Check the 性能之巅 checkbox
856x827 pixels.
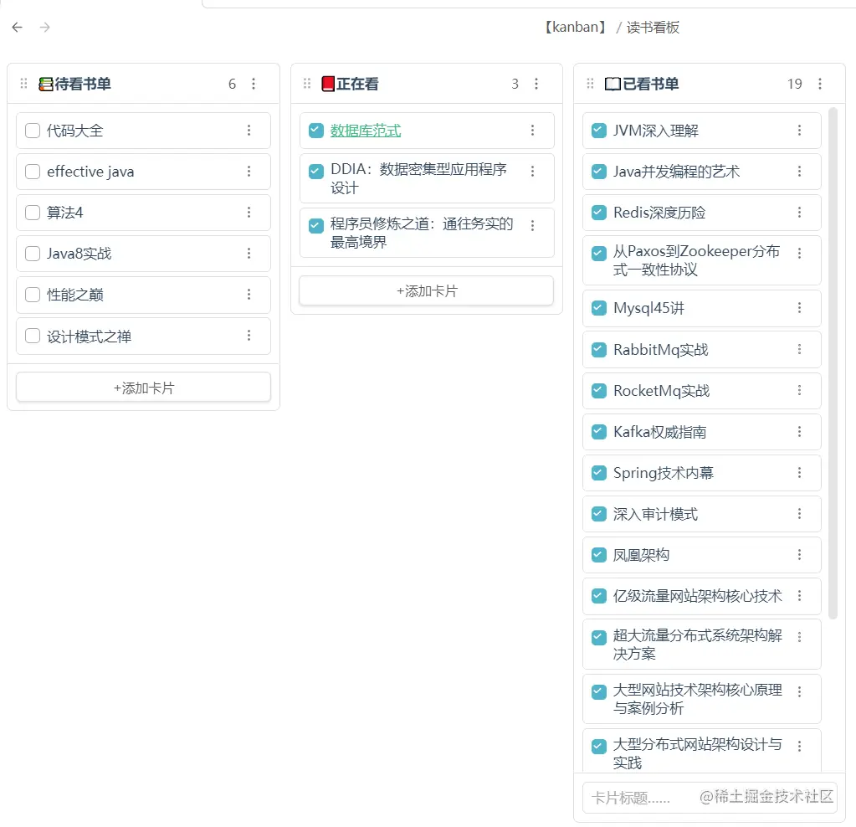coord(33,295)
